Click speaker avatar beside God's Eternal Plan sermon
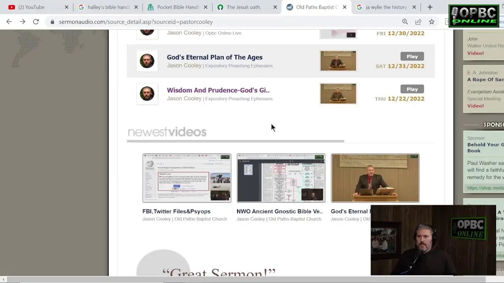The image size is (504, 283). pyautogui.click(x=147, y=61)
